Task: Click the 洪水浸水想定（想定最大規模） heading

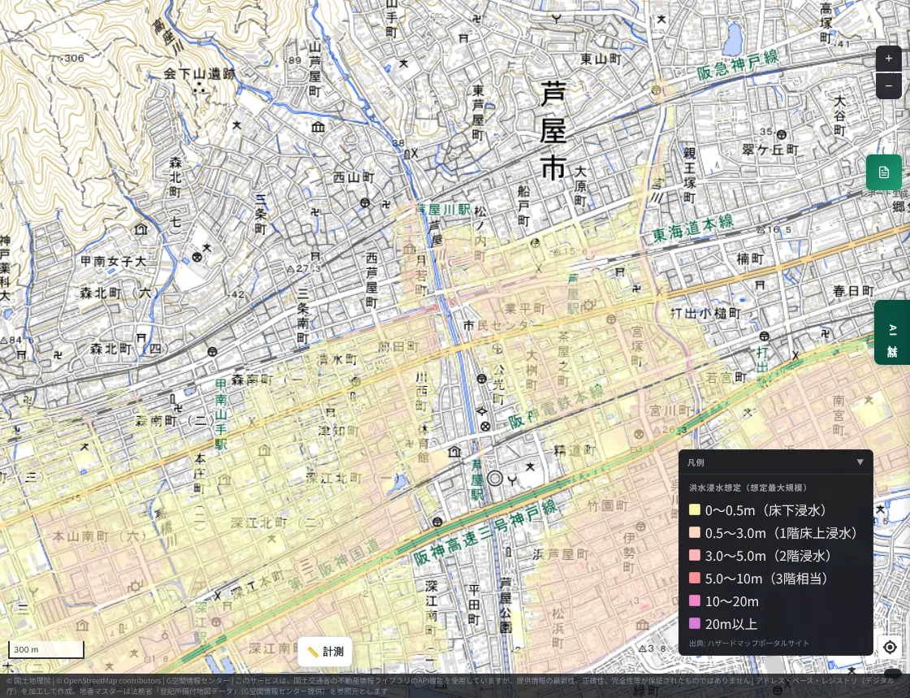Action: [x=748, y=488]
